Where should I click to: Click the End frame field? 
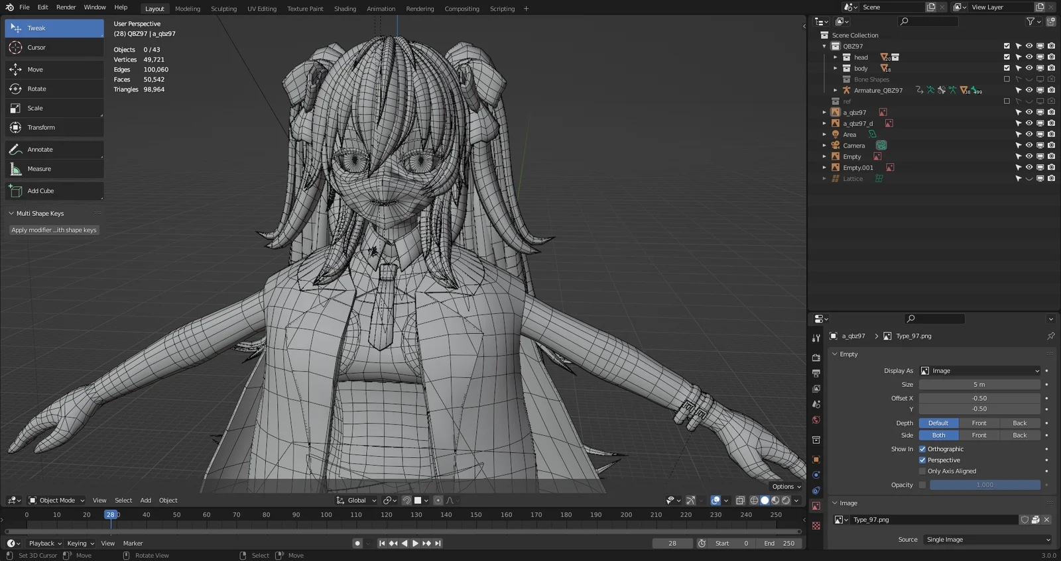point(779,543)
